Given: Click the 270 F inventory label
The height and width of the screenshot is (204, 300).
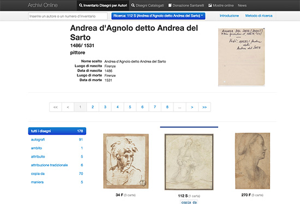Looking at the screenshot, I should coord(246,195).
